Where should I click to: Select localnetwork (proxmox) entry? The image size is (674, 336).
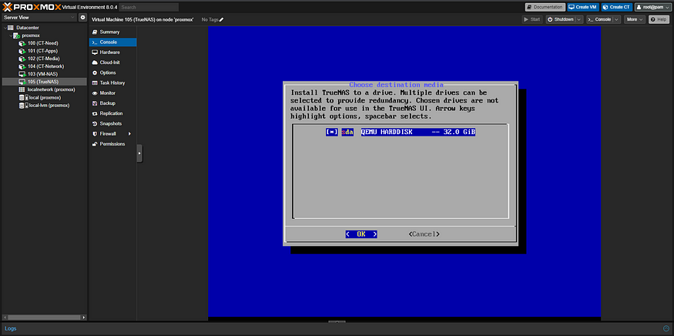[x=51, y=89]
